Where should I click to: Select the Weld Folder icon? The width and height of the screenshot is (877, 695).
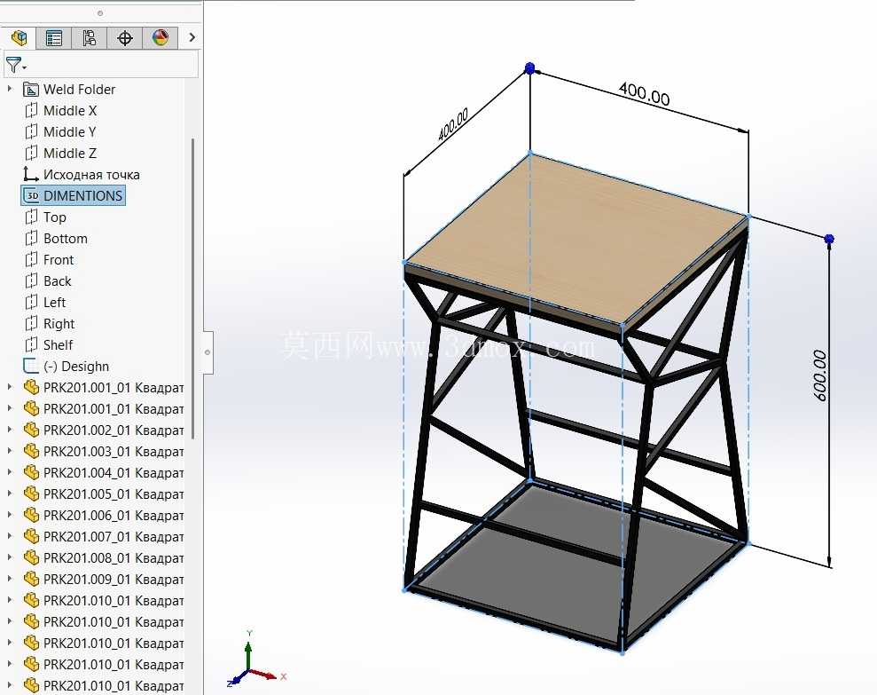coord(31,89)
